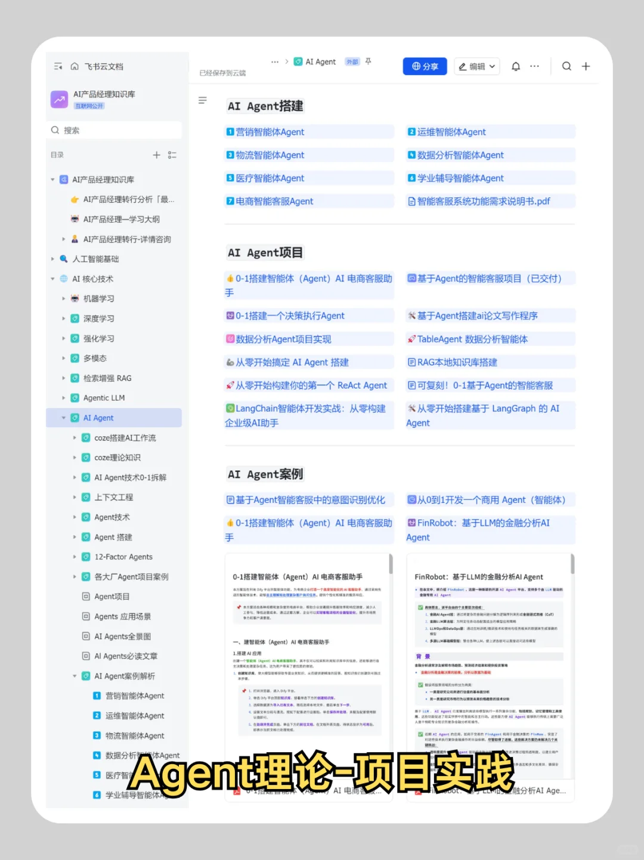Open home via the house icon
Viewport: 644px width, 860px height.
click(x=74, y=66)
